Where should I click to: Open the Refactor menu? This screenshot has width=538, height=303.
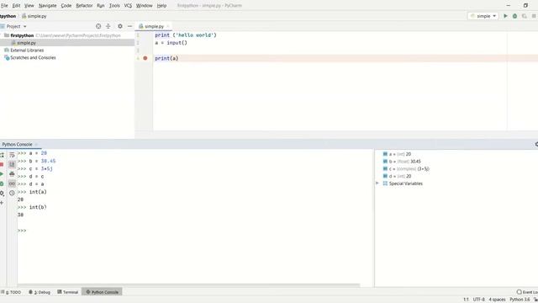click(x=84, y=6)
